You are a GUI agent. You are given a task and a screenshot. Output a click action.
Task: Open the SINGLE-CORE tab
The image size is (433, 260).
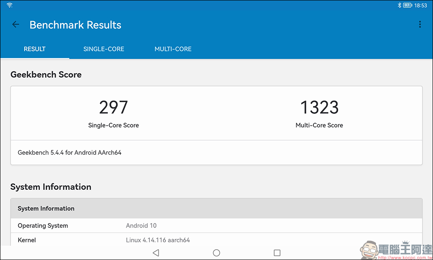[x=103, y=49]
